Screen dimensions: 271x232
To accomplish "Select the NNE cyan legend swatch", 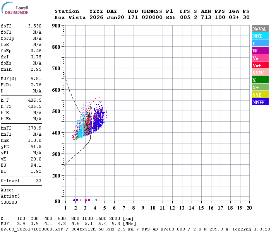I will click(x=260, y=36).
